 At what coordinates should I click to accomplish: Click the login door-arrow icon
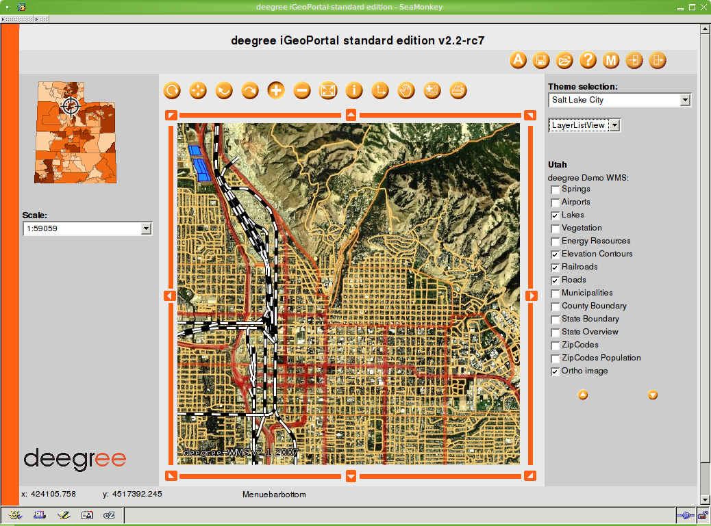(x=634, y=60)
